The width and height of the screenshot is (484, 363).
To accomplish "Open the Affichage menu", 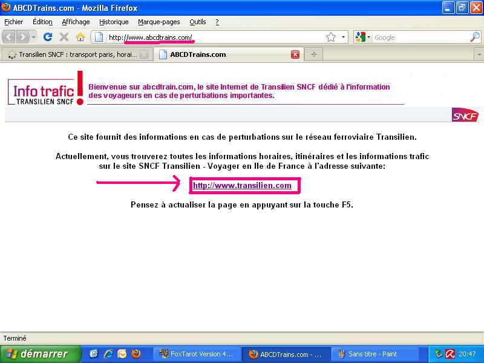I will click(x=76, y=22).
